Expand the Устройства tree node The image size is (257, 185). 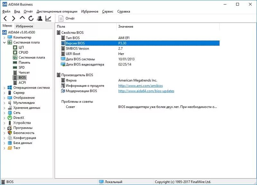[x=4, y=123]
